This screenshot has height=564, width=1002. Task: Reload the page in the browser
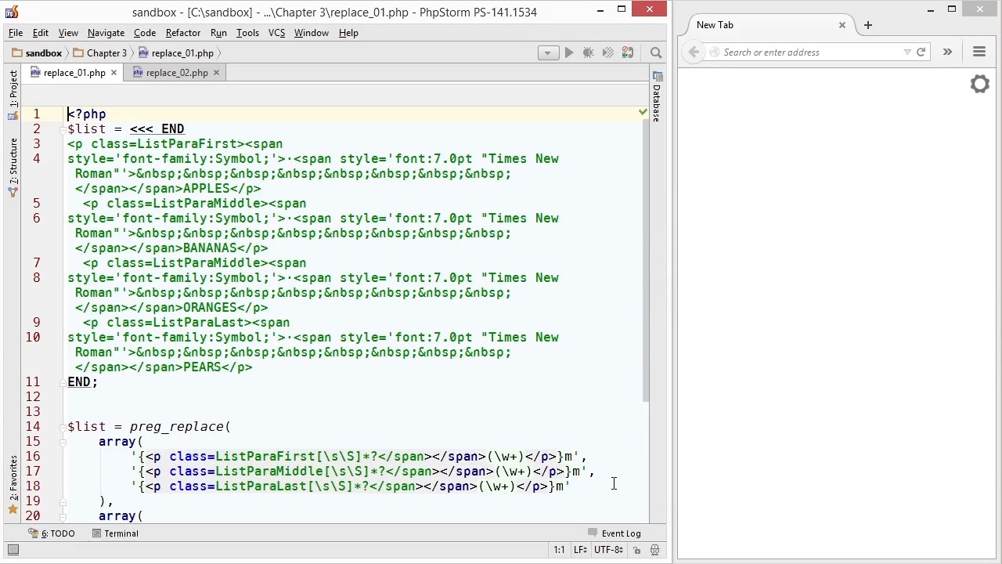point(921,52)
